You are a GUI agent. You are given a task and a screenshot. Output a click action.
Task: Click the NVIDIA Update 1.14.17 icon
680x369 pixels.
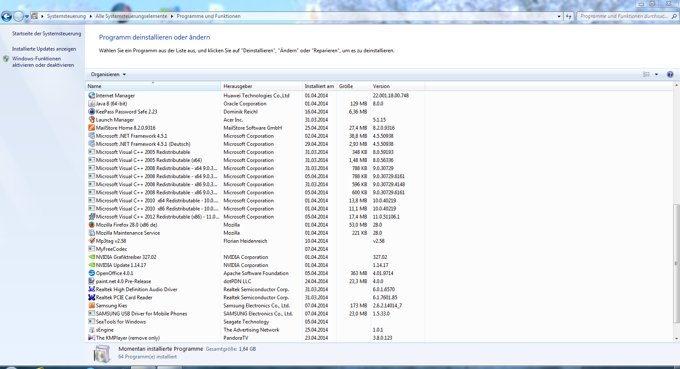(x=91, y=265)
